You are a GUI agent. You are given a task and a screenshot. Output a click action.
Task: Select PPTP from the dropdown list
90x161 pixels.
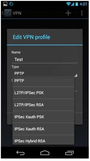[x=43, y=82]
